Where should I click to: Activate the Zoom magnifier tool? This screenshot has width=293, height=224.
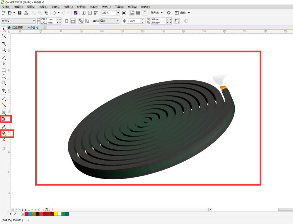(x=4, y=50)
